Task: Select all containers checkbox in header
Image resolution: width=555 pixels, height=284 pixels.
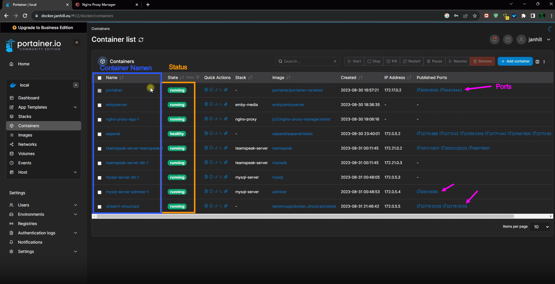Action: coord(99,78)
